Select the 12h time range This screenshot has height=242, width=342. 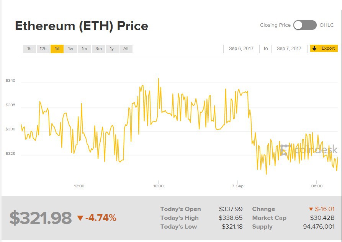pos(43,49)
